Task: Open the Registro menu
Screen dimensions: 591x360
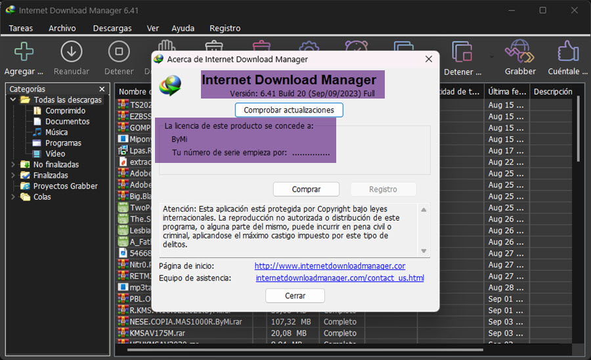Action: pyautogui.click(x=225, y=28)
